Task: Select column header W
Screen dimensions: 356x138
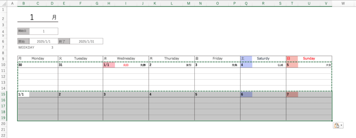Action: (343, 3)
